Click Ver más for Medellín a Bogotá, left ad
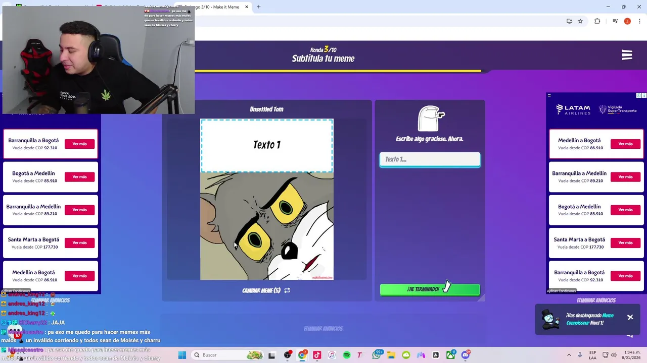 click(x=79, y=276)
